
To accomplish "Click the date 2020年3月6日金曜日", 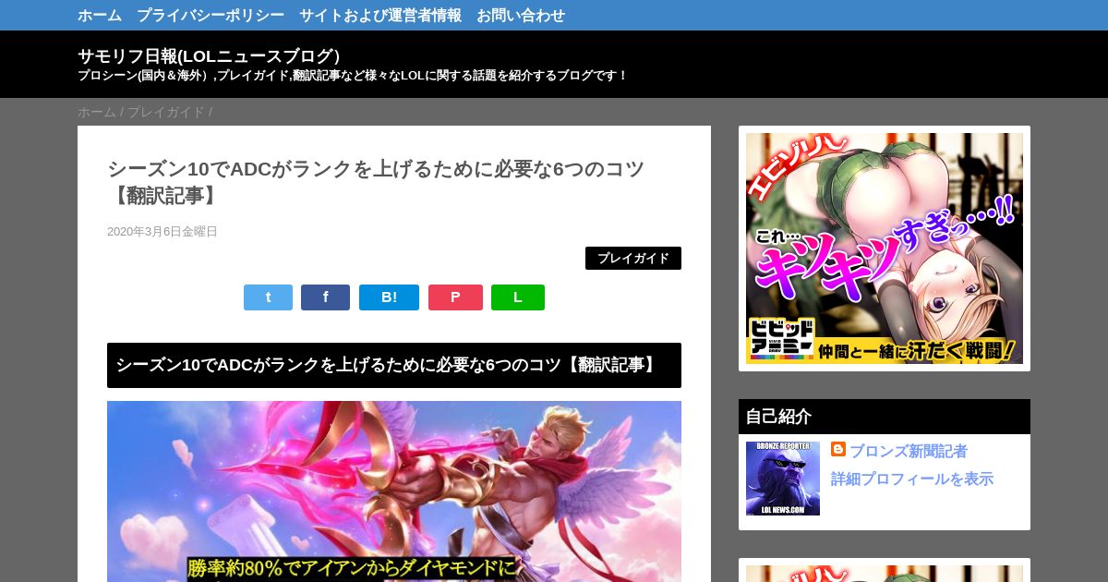I will point(163,232).
